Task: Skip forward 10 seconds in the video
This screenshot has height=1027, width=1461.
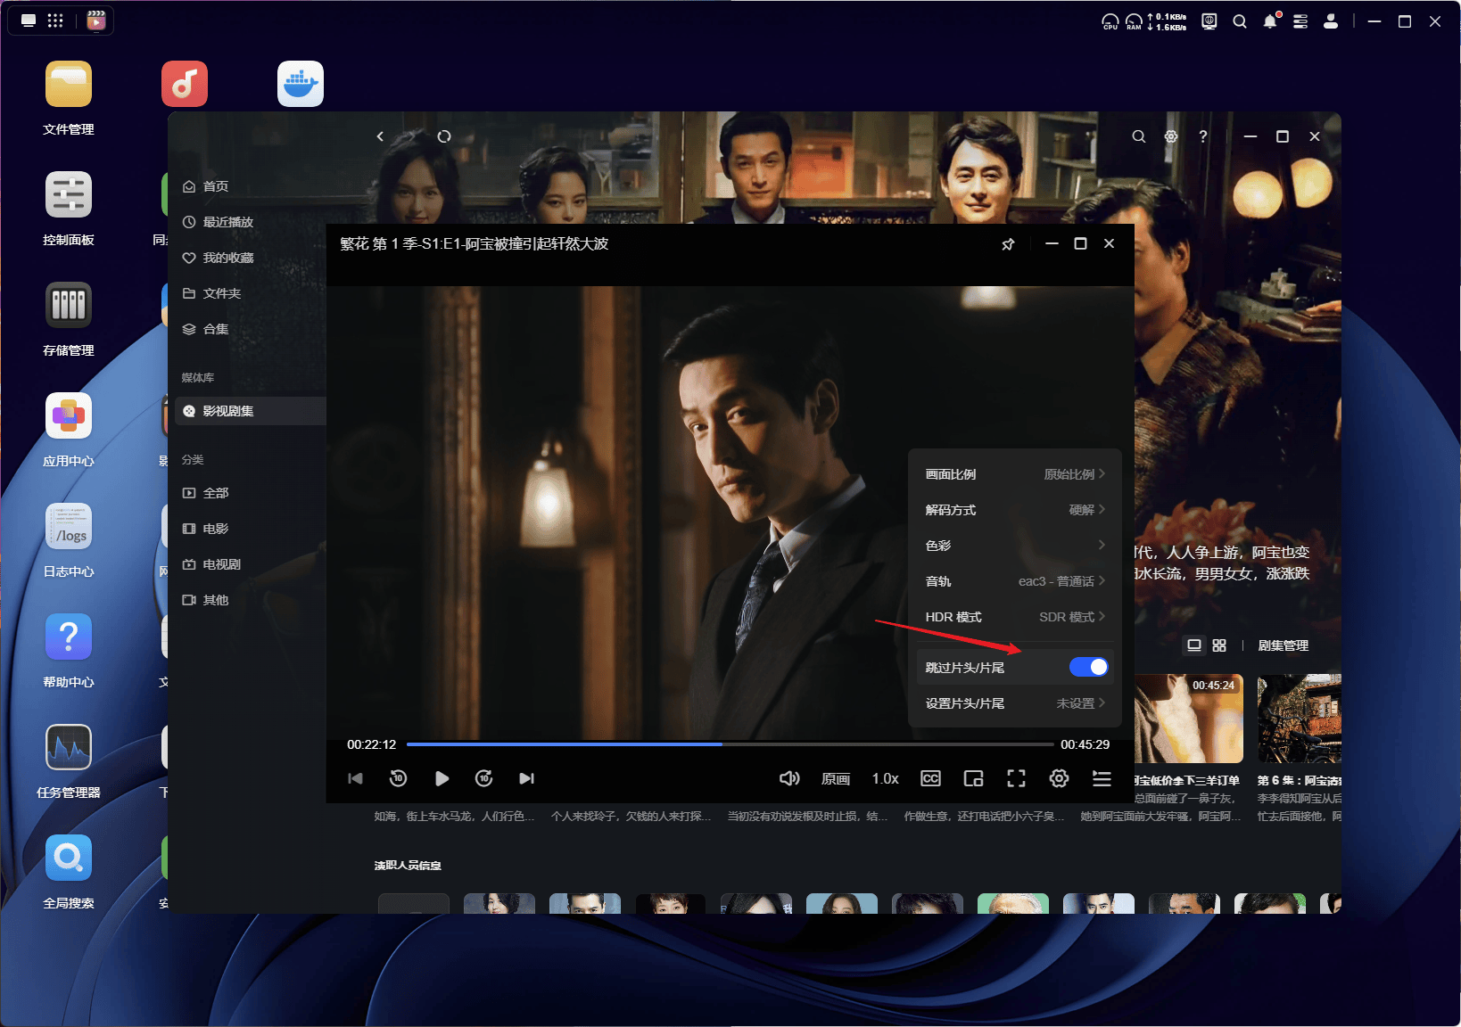Action: coord(483,777)
